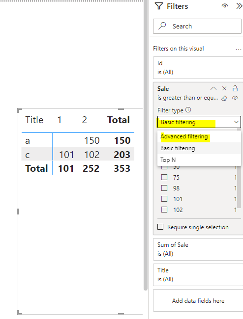
Task: Click column header 2 in matrix
Action: [85, 120]
